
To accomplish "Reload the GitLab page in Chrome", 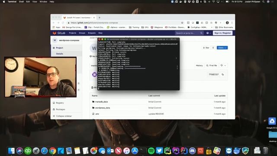I will point(63,23).
